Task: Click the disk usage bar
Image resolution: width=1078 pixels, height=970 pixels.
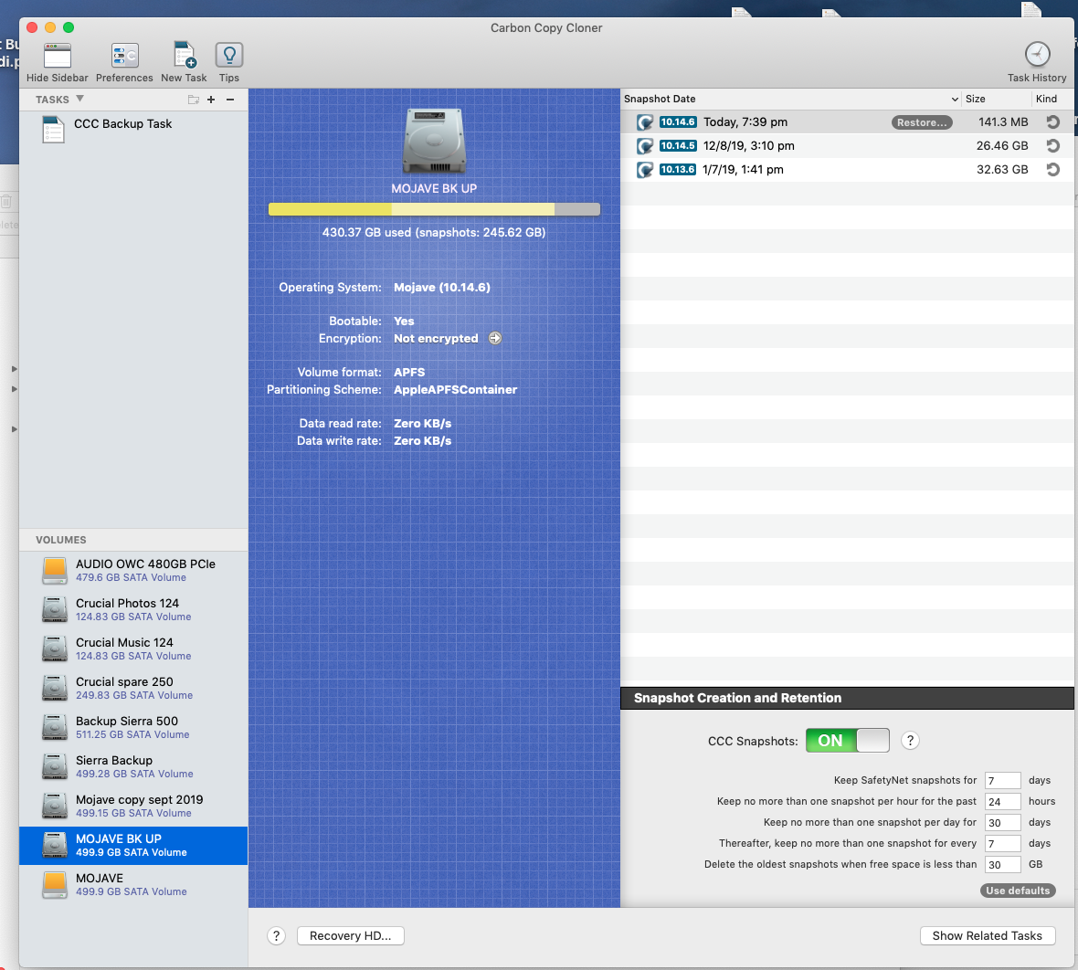Action: [x=434, y=209]
